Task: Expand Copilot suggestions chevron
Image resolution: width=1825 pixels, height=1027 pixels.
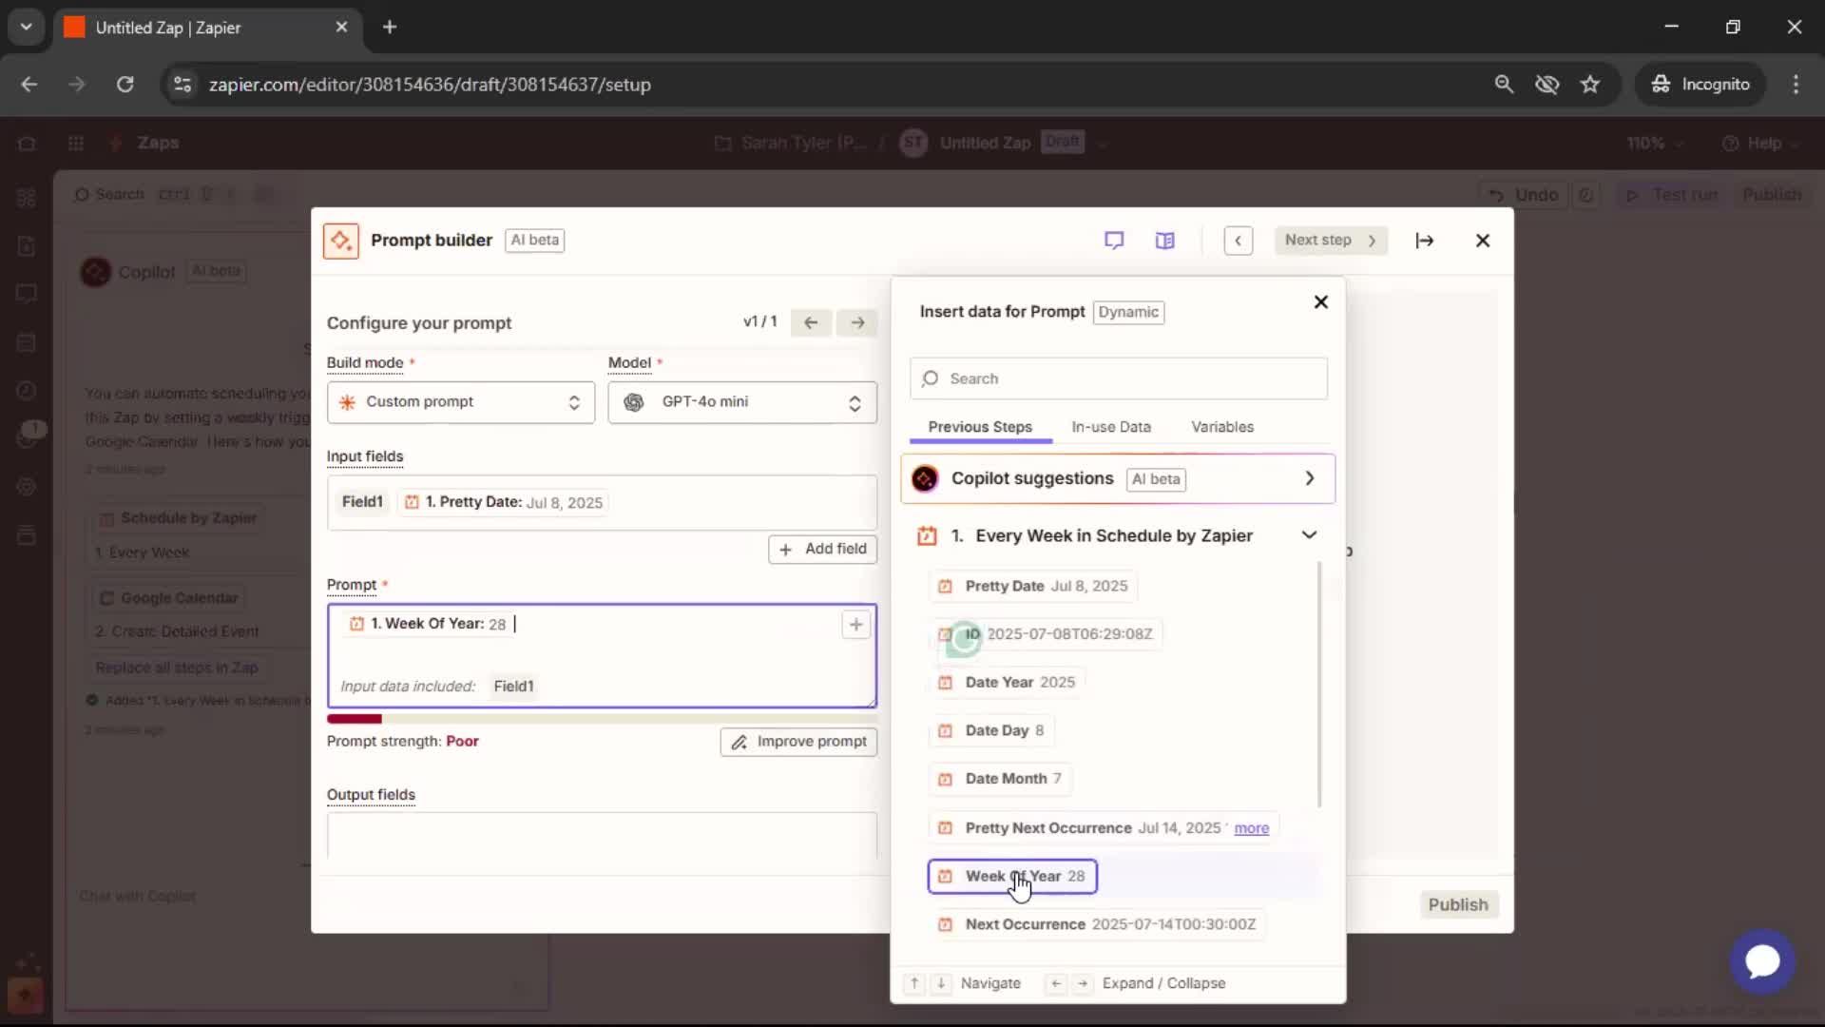Action: tap(1309, 478)
